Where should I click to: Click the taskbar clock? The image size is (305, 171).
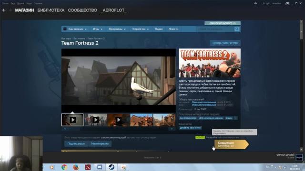click(295, 167)
